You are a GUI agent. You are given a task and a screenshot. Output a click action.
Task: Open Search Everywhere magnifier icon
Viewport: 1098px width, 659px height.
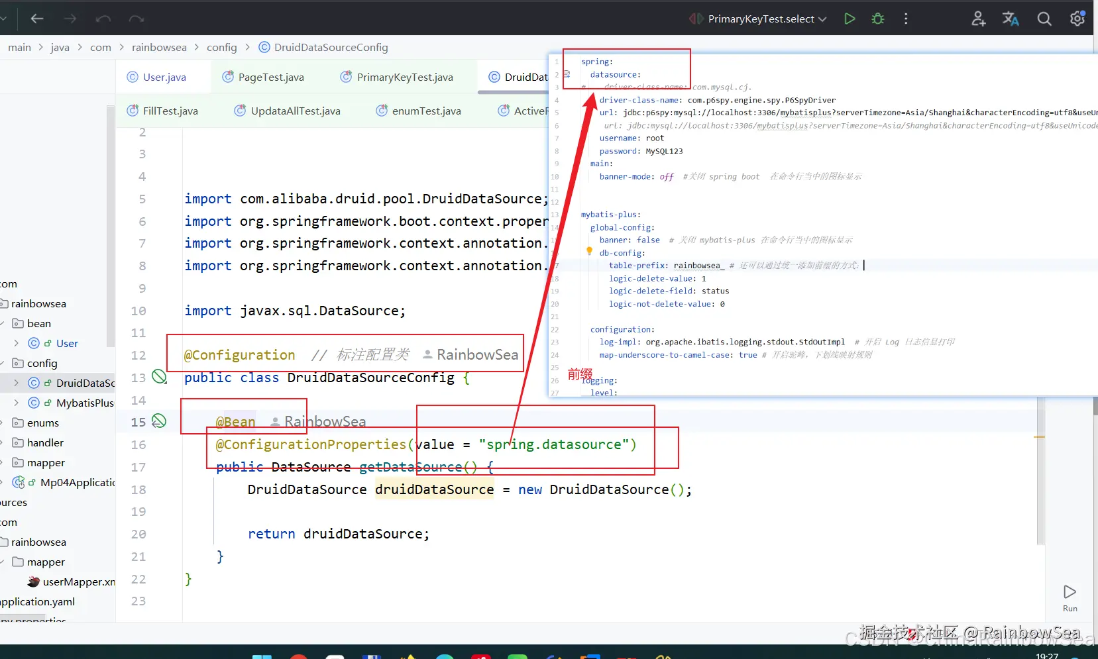point(1044,19)
